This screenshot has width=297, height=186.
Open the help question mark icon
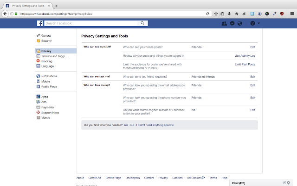252,23
